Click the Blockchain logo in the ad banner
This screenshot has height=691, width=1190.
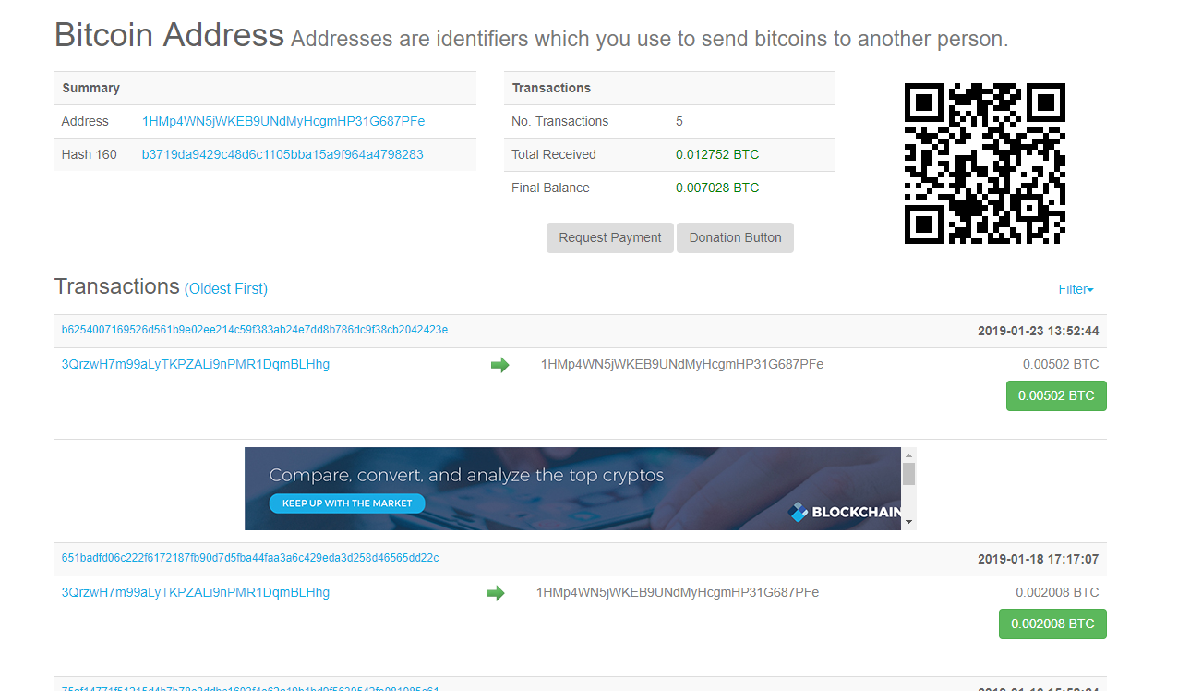click(845, 512)
